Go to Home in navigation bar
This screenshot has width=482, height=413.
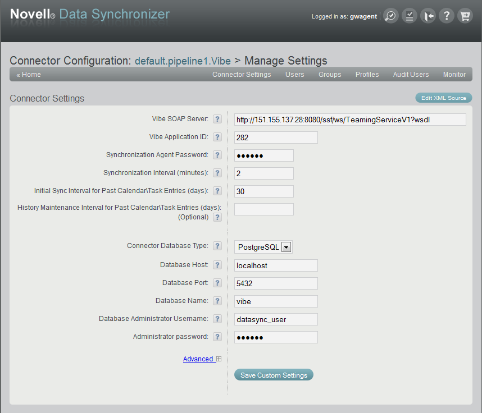(x=29, y=75)
